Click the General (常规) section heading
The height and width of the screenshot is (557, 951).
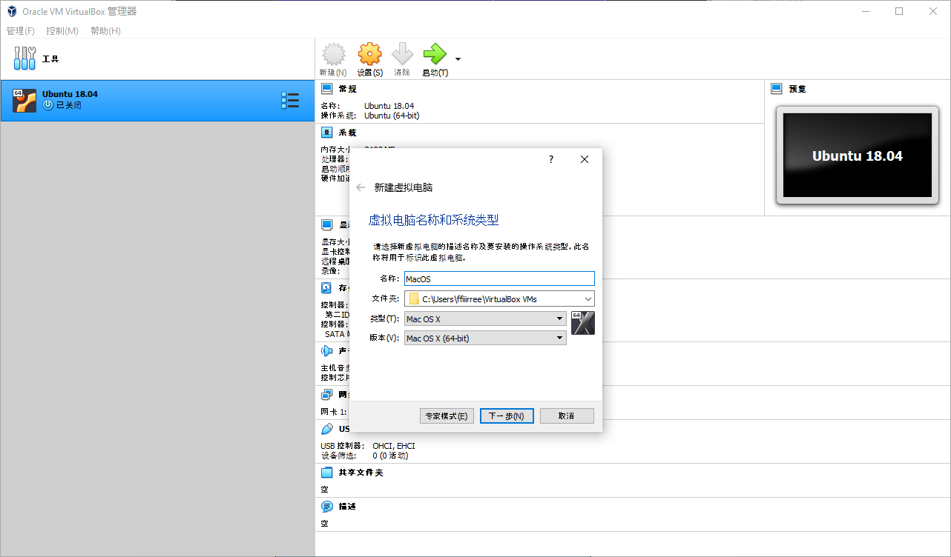click(x=347, y=89)
